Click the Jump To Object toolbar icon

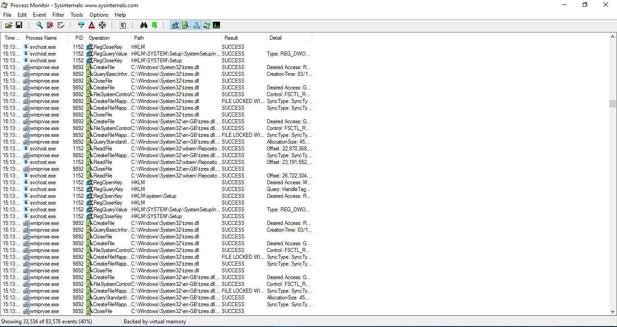point(154,25)
